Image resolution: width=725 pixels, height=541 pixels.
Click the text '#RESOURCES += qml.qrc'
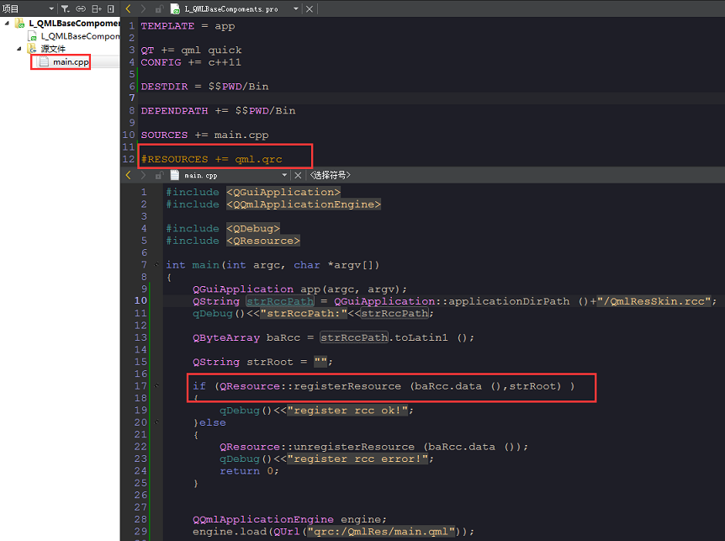click(x=211, y=159)
